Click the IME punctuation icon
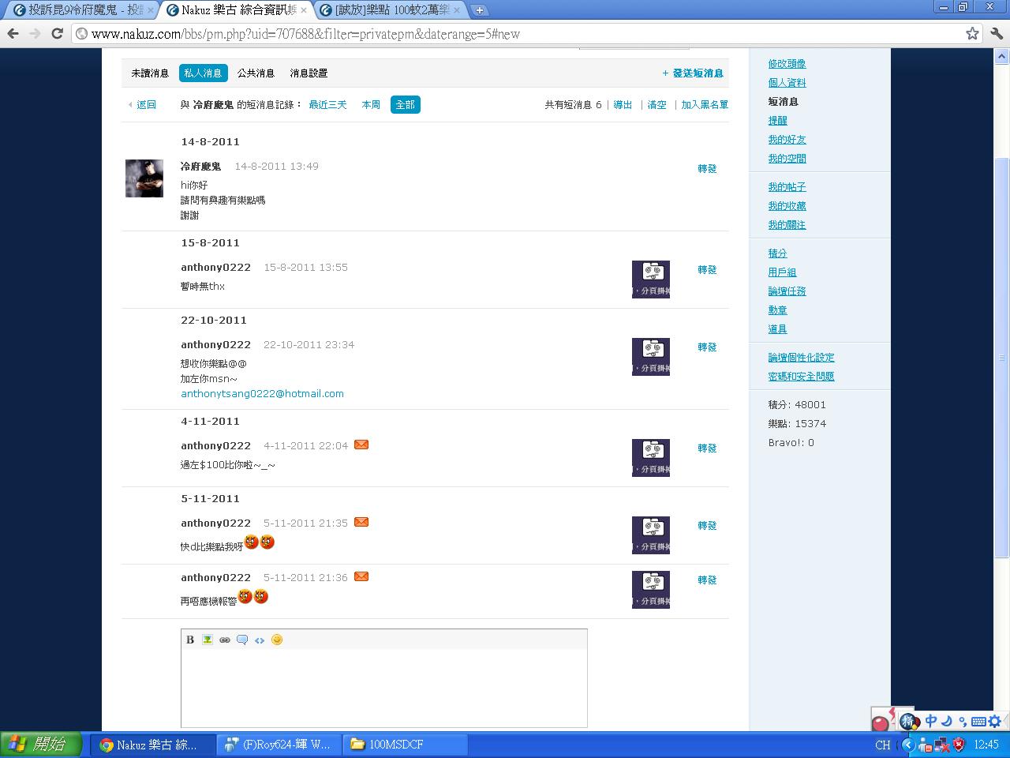The image size is (1010, 758). [963, 721]
